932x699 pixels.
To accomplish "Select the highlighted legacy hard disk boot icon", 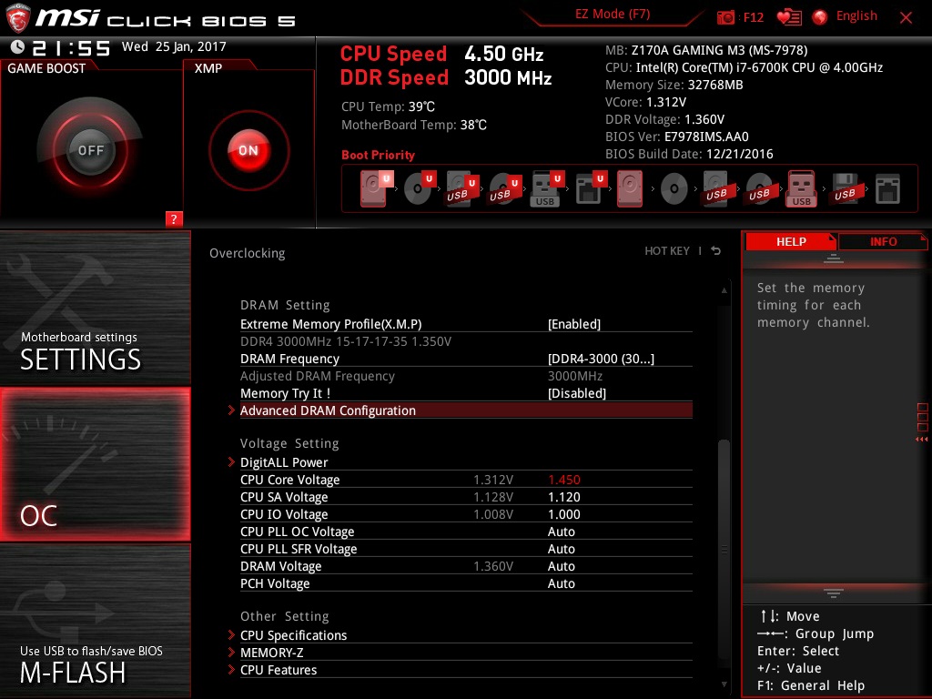I will (x=630, y=188).
